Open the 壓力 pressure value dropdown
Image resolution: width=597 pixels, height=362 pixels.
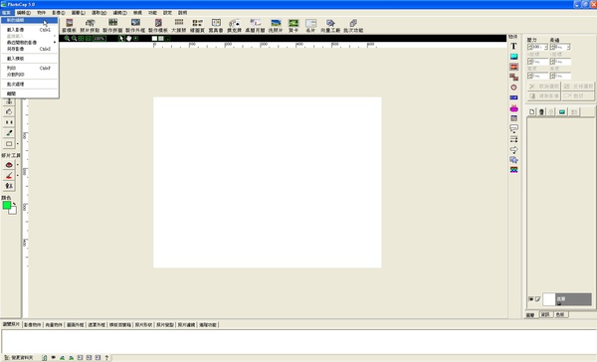(545, 47)
